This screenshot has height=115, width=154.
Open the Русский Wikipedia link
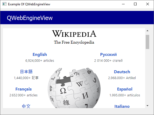coord(108,55)
